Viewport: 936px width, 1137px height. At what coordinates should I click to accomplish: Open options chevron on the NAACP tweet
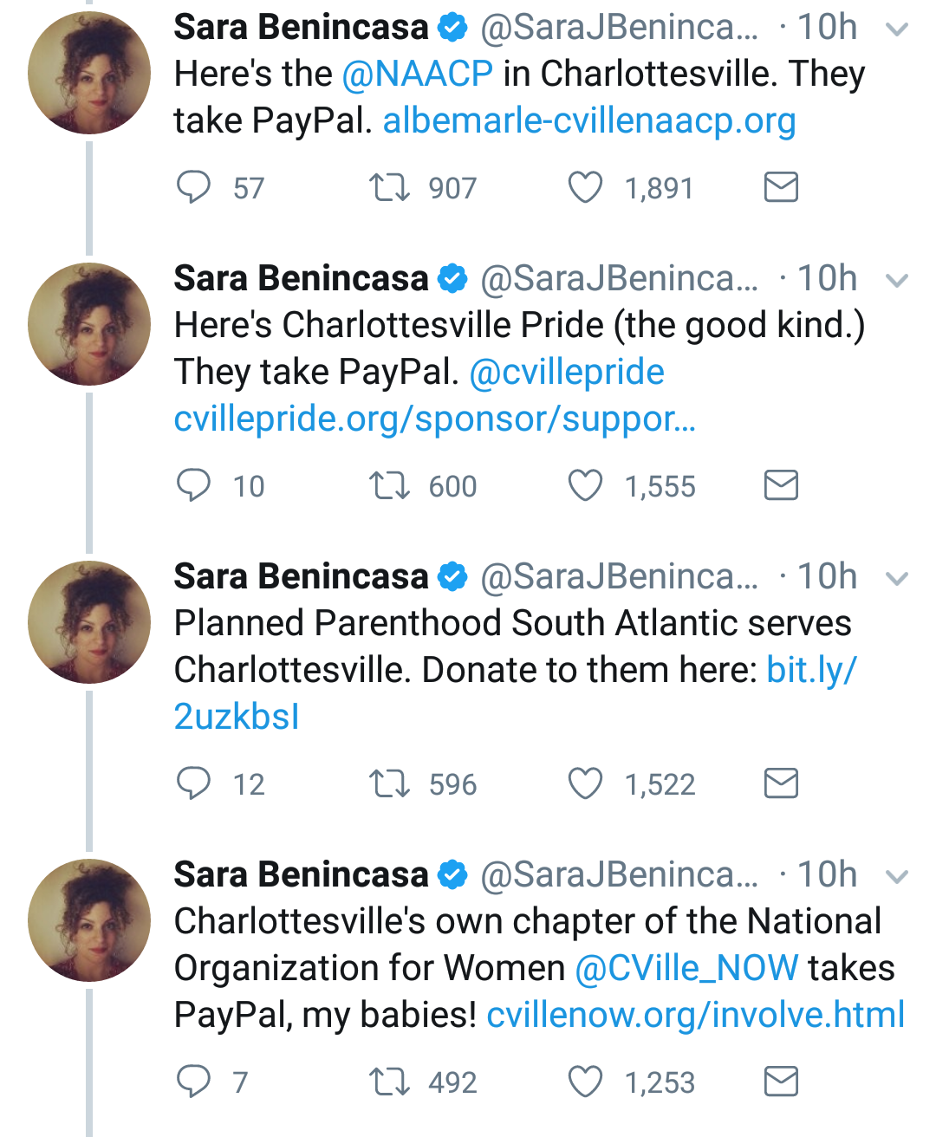898,30
